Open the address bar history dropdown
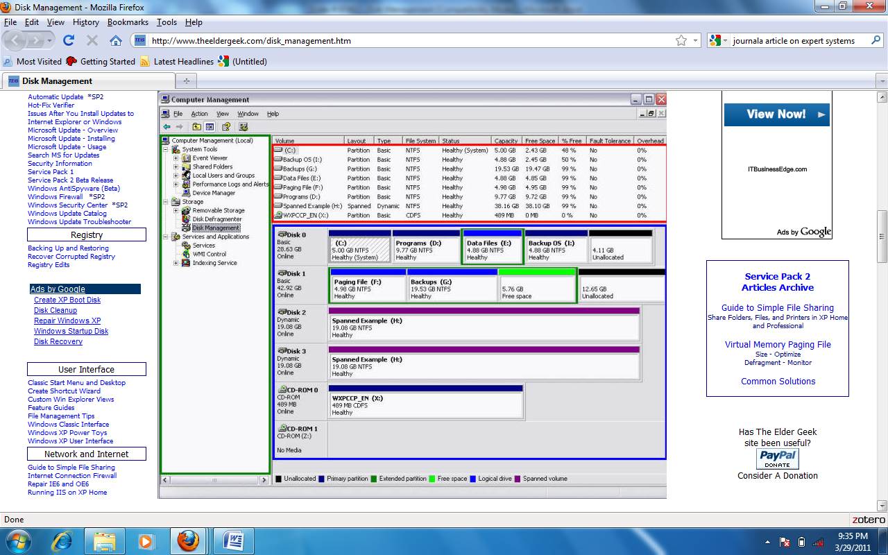This screenshot has width=888, height=555. [696, 40]
